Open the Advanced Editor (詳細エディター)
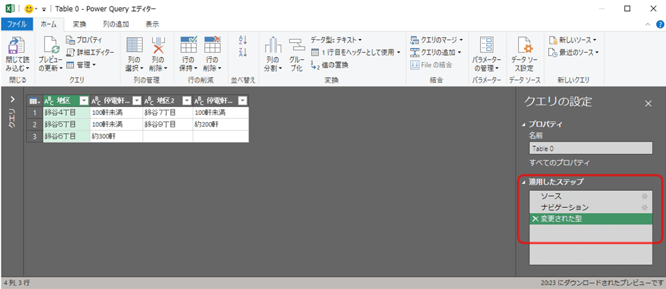 [90, 52]
